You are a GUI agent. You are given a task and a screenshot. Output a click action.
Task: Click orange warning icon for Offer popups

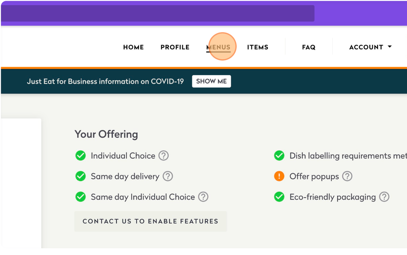[279, 176]
